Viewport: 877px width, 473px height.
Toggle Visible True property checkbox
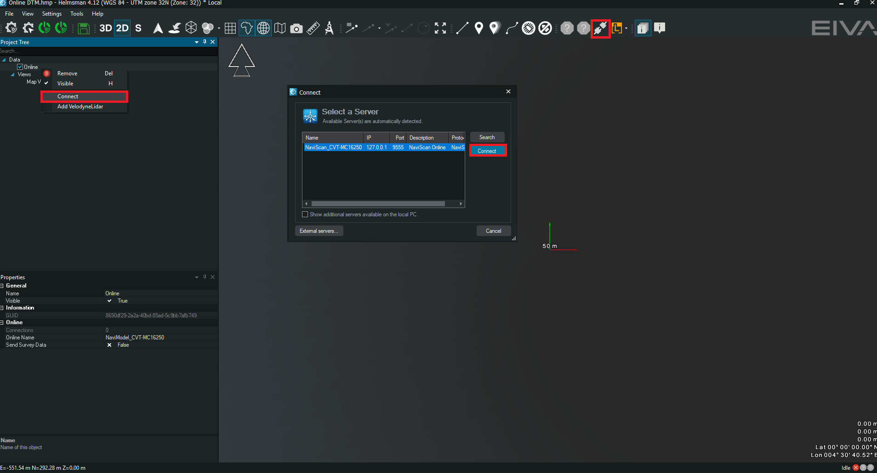pos(109,301)
